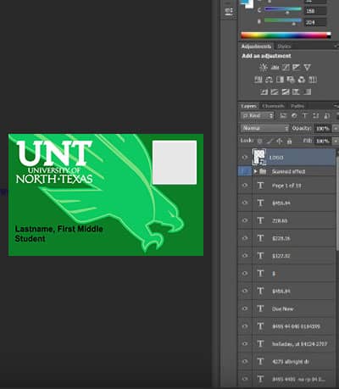Click the Opacity 100% field

(x=323, y=129)
